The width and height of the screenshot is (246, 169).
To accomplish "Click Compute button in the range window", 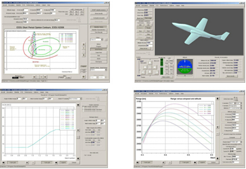I will tap(232, 137).
